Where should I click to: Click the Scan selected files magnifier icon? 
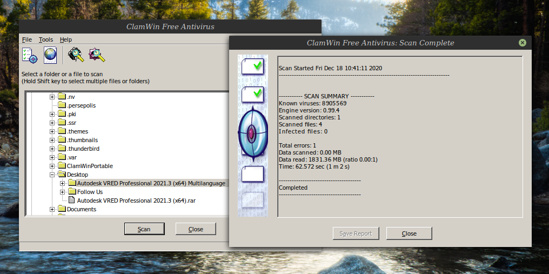click(97, 55)
